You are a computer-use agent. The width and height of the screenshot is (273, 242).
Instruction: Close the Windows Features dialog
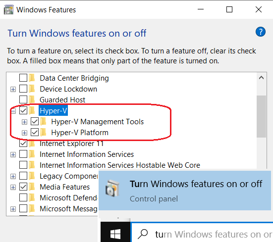259,9
